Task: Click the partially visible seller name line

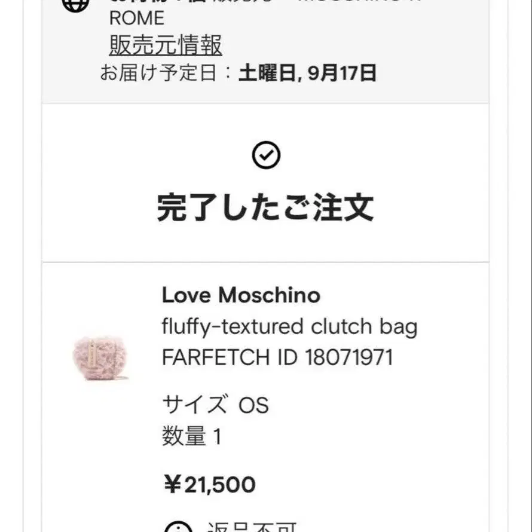Action: pos(263,3)
